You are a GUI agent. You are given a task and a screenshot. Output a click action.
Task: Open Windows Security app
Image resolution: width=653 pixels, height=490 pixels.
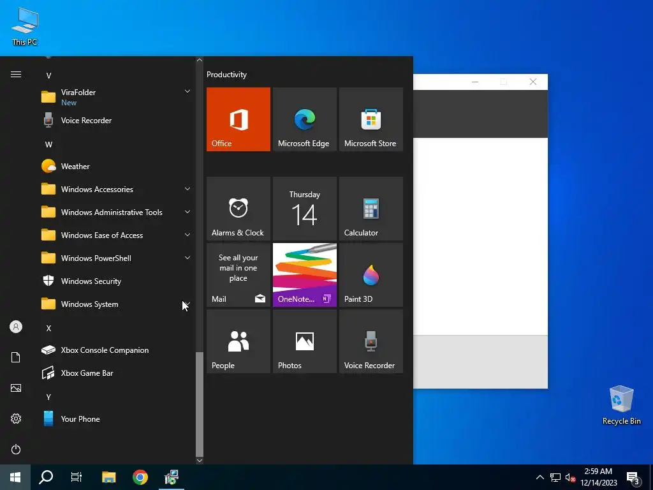pyautogui.click(x=117, y=281)
